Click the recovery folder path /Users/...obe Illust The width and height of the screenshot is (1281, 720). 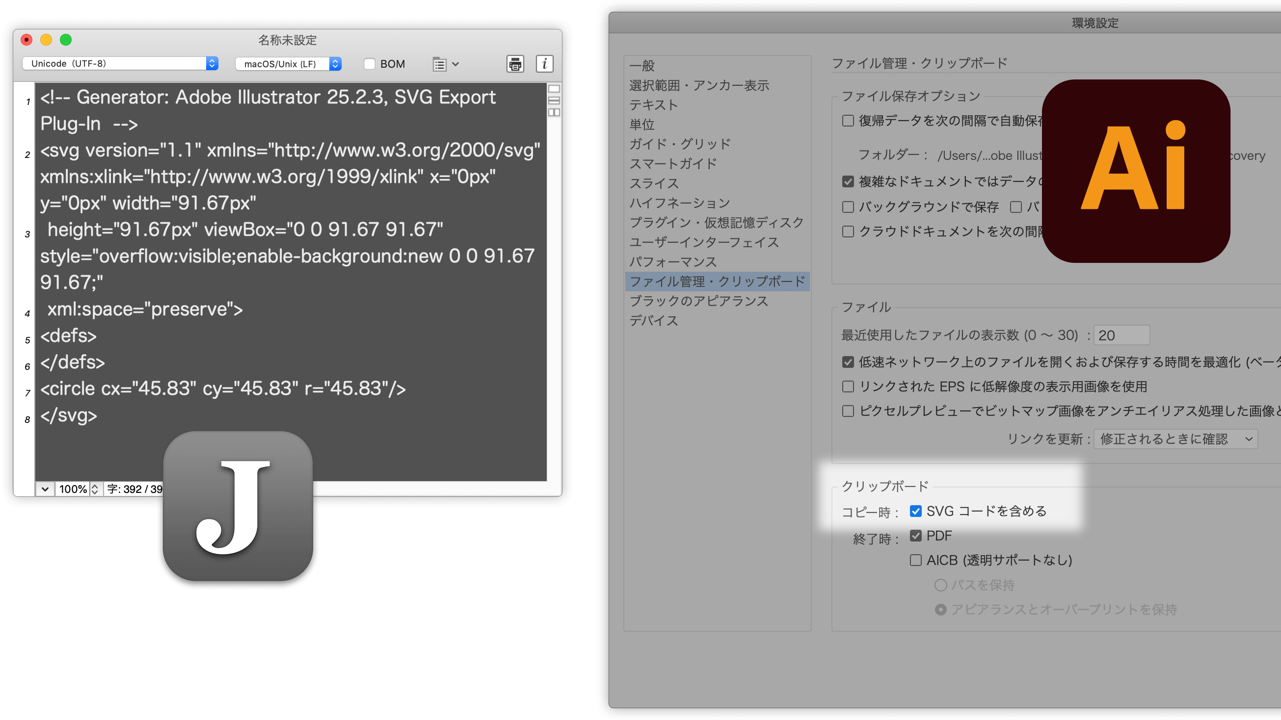point(989,155)
